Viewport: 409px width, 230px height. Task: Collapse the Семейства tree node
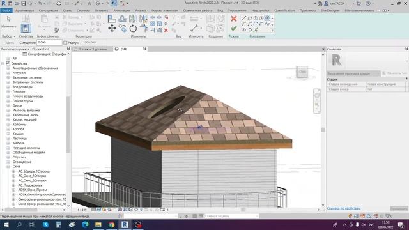pos(3,63)
